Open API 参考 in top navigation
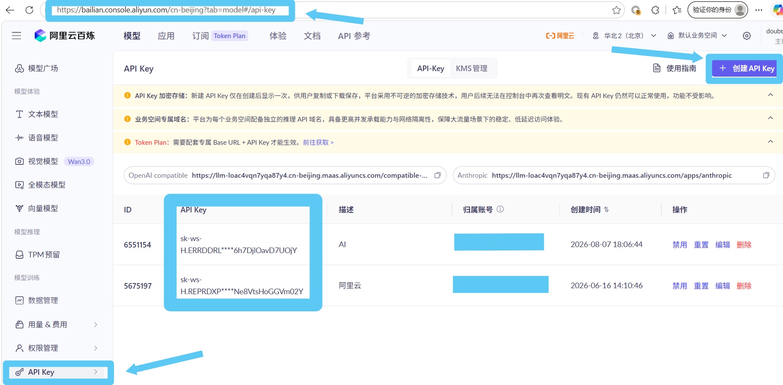 tap(354, 36)
